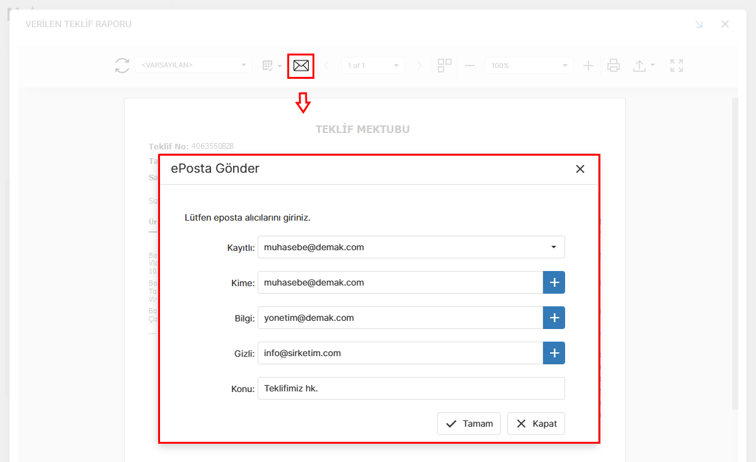Click into the Kime recipient field
The height and width of the screenshot is (462, 756).
point(400,282)
